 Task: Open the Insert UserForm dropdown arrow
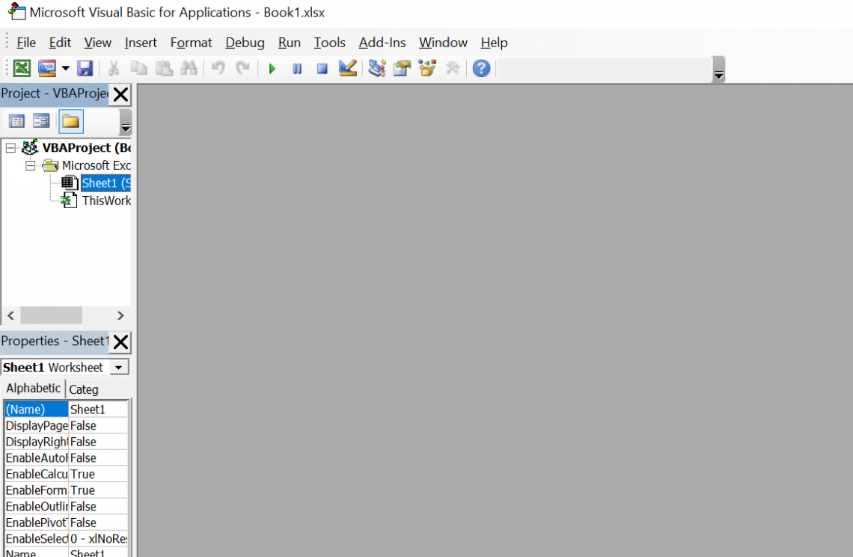point(65,69)
